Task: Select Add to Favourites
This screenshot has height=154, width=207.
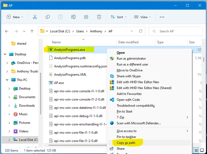Action: pos(129,94)
